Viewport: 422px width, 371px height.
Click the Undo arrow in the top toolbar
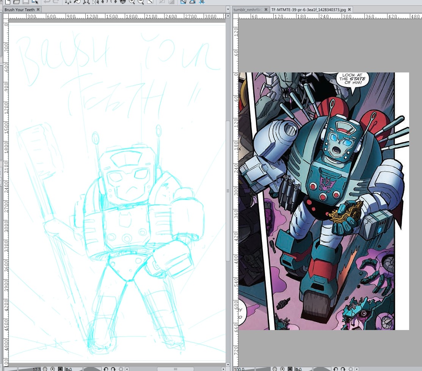click(x=47, y=2)
